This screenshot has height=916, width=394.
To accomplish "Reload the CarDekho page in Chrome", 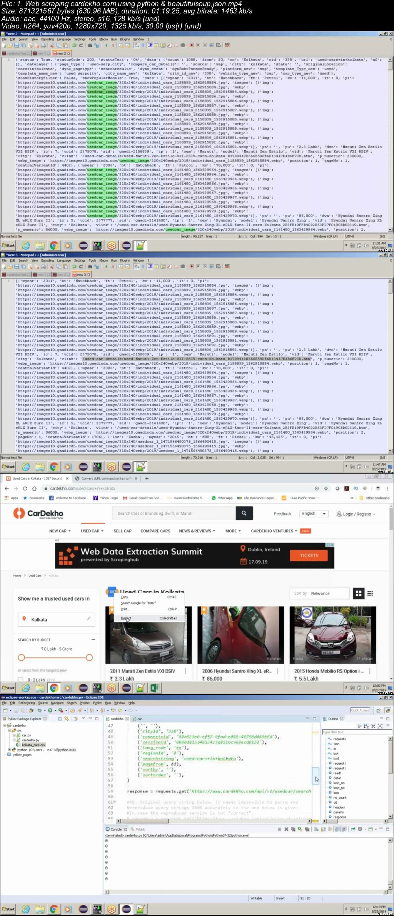I will pos(25,488).
